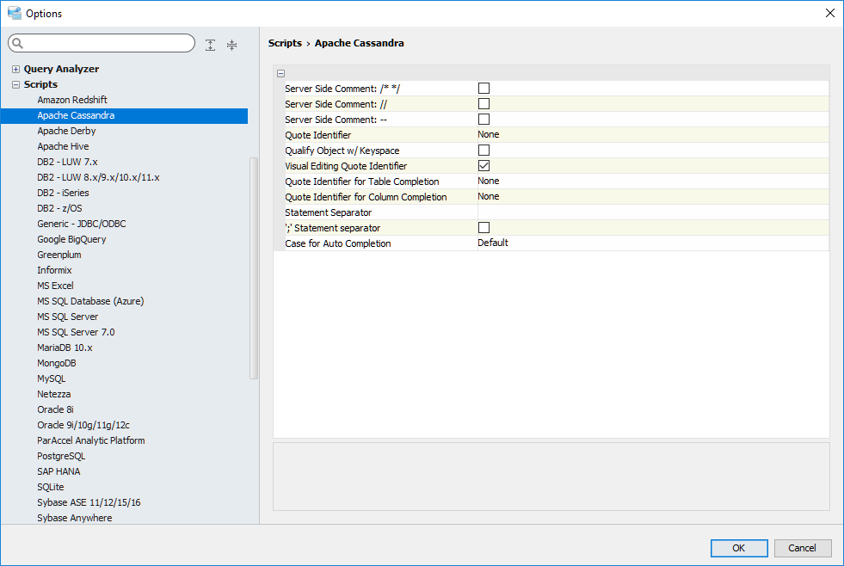Screen dimensions: 844x566
Task: Toggle the ';' Statement separator checkbox
Action: click(484, 227)
